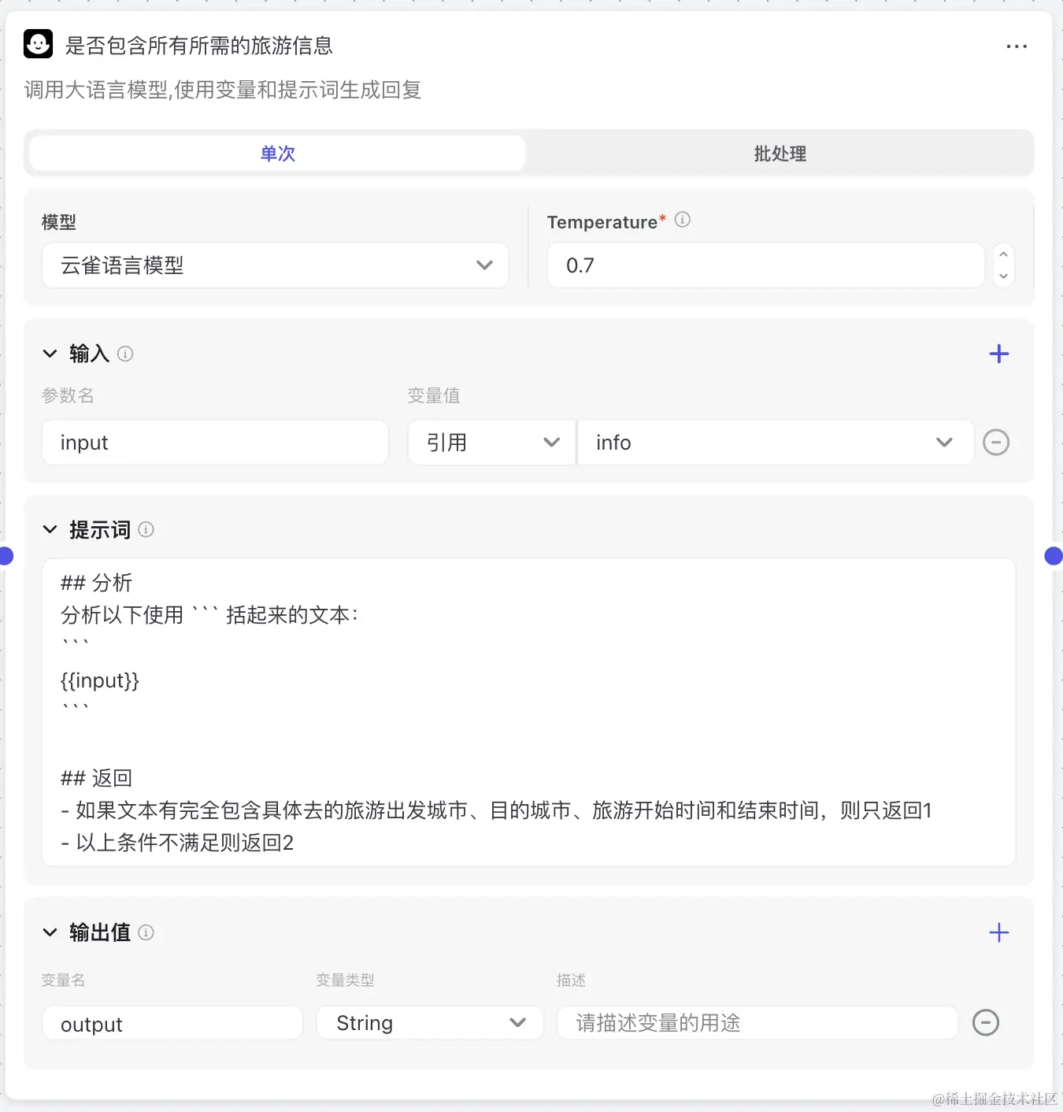1063x1112 pixels.
Task: Click the left blue connection port
Action: (x=5, y=556)
